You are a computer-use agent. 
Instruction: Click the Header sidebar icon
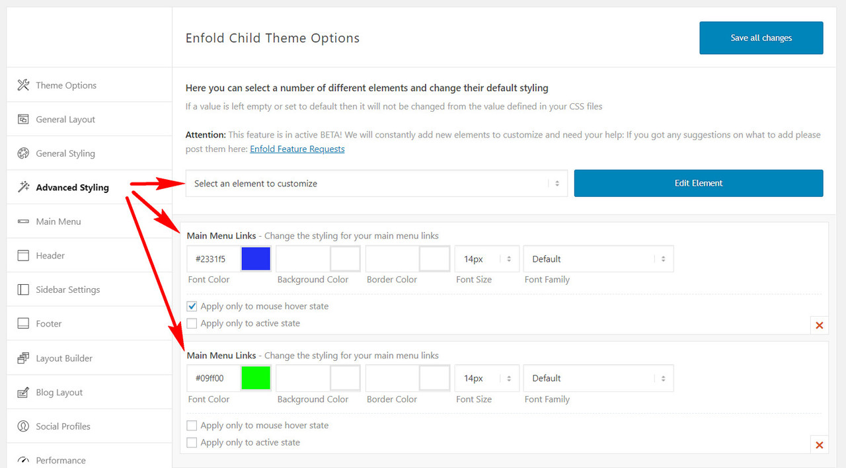click(x=23, y=255)
